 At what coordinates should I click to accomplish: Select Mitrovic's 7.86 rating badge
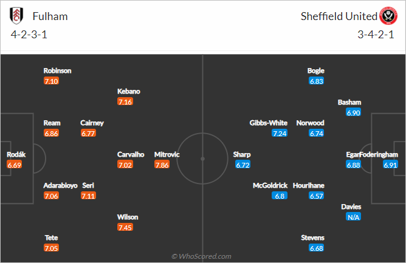click(x=162, y=165)
